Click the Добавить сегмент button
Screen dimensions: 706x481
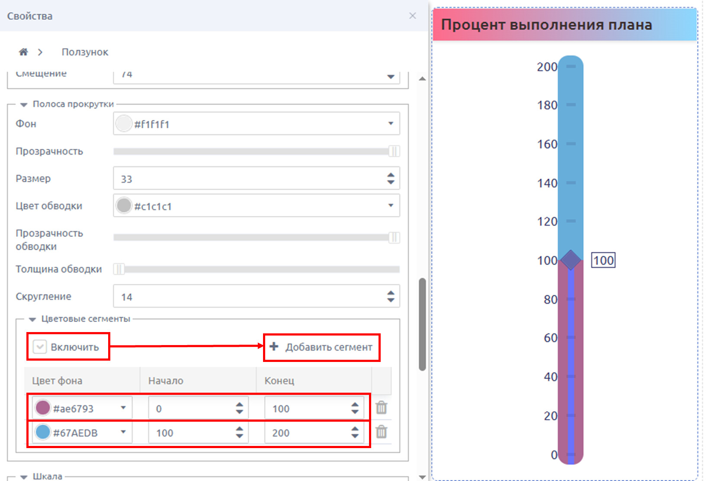tap(321, 347)
